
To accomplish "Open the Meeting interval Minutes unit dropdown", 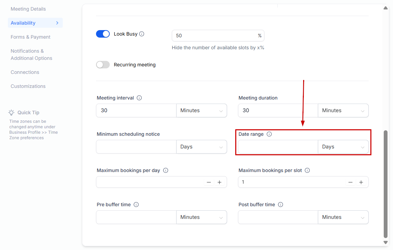I will tap(201, 110).
